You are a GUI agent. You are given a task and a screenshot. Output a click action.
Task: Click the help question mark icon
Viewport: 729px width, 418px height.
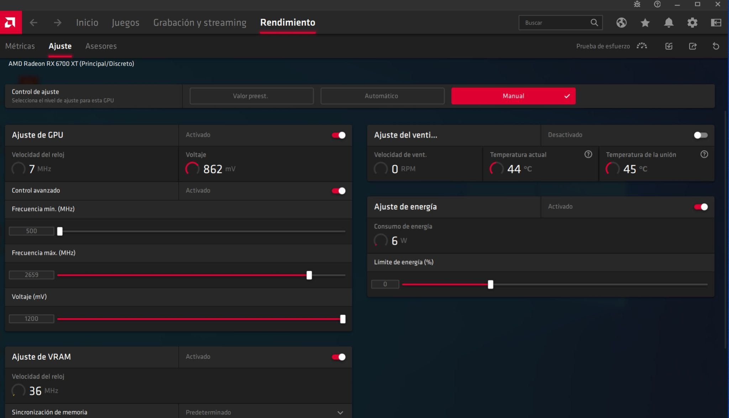click(x=657, y=5)
